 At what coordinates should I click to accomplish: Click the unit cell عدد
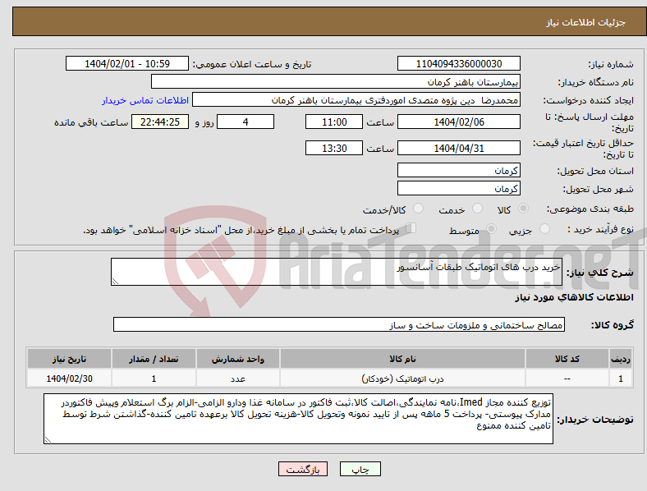(x=238, y=379)
